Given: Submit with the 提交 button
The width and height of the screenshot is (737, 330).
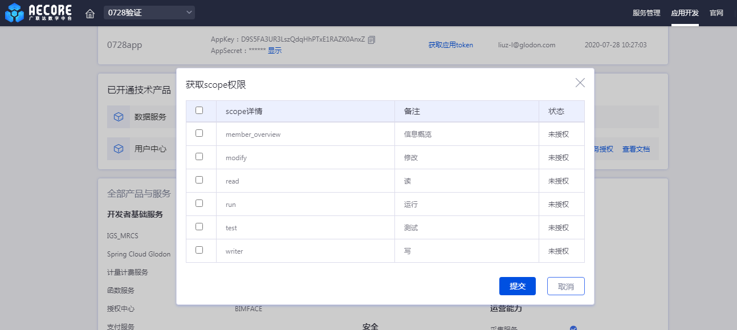Looking at the screenshot, I should (517, 286).
